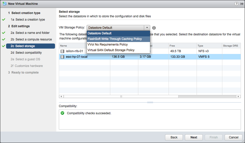Image resolution: width=245 pixels, height=143 pixels.
Task: Click the double-arrow expand icon in title bar
Action: tap(241, 4)
